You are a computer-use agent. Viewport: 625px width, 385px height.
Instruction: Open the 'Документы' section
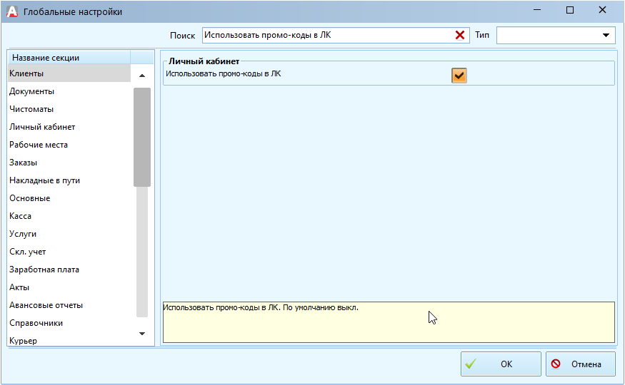tap(31, 91)
